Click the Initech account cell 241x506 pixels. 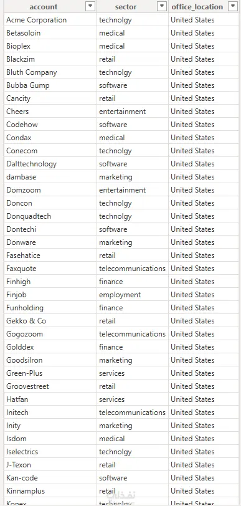point(50,413)
